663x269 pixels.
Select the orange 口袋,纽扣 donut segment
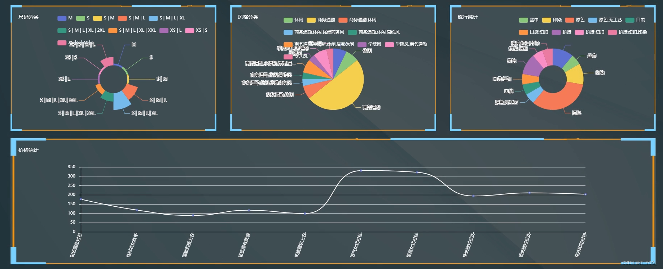click(x=530, y=79)
